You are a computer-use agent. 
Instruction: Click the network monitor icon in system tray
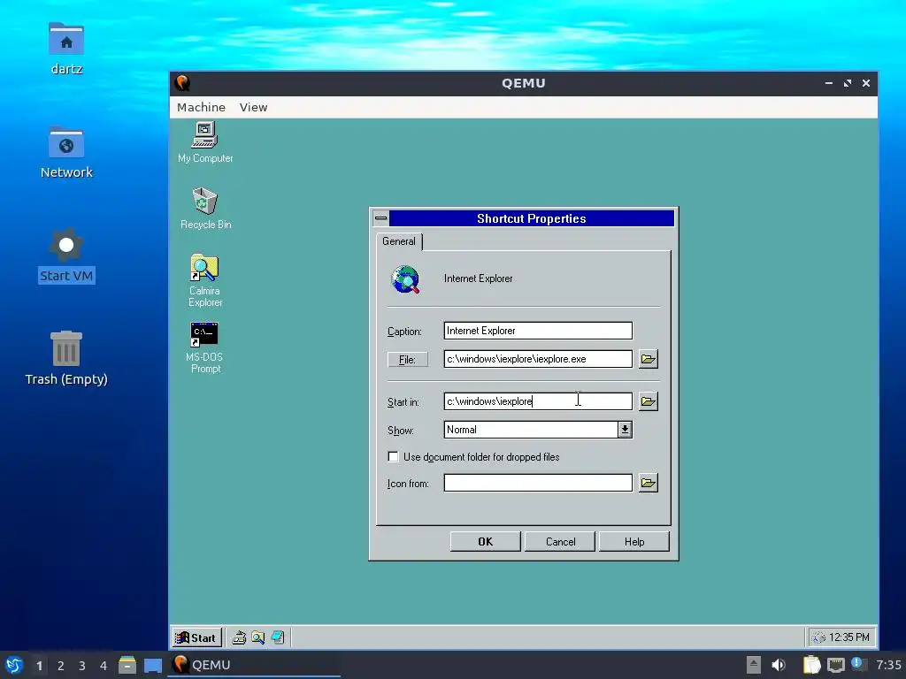[836, 666]
